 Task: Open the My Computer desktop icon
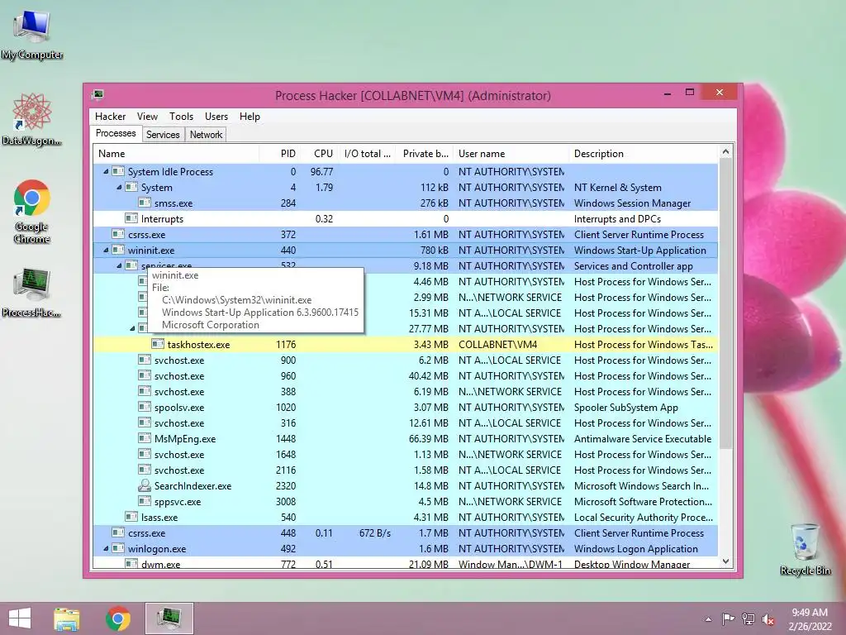[32, 35]
